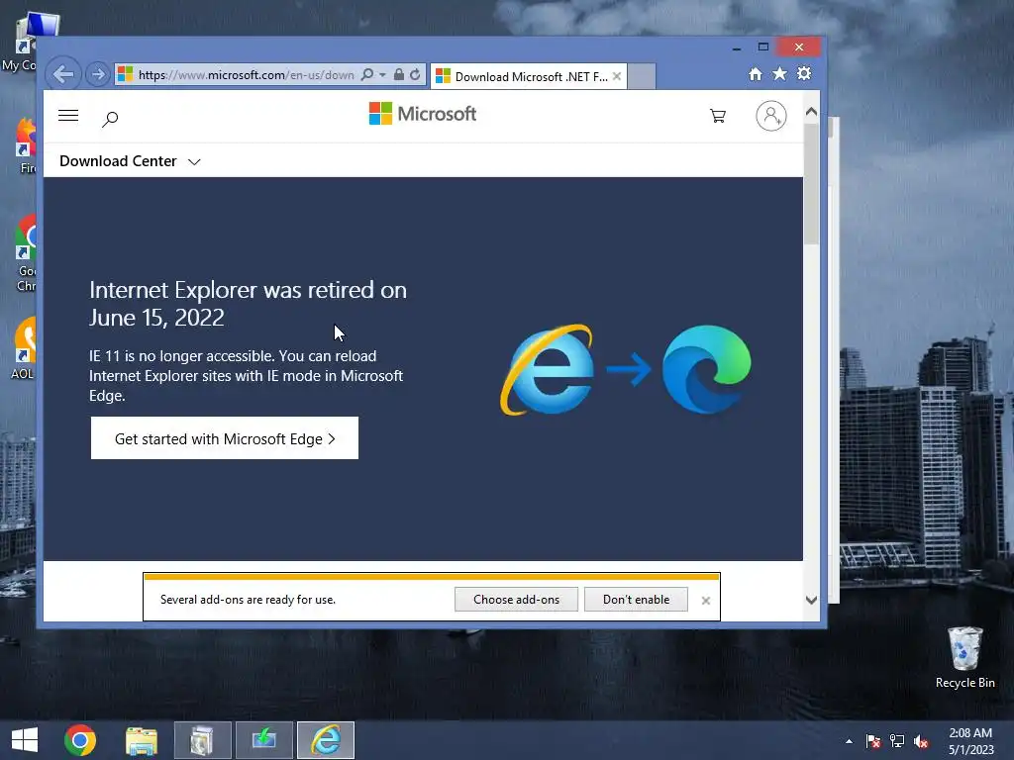
Task: Click the security lock icon in address bar
Action: click(399, 75)
